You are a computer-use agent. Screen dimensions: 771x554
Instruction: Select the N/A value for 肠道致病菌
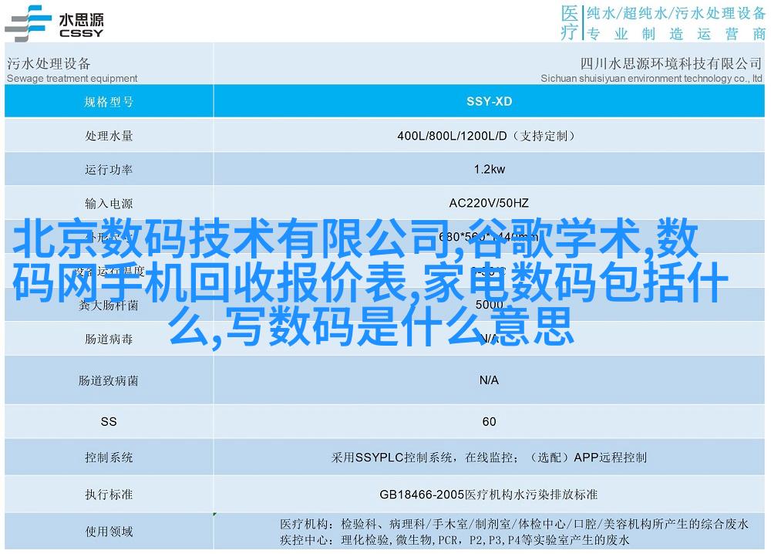[490, 380]
